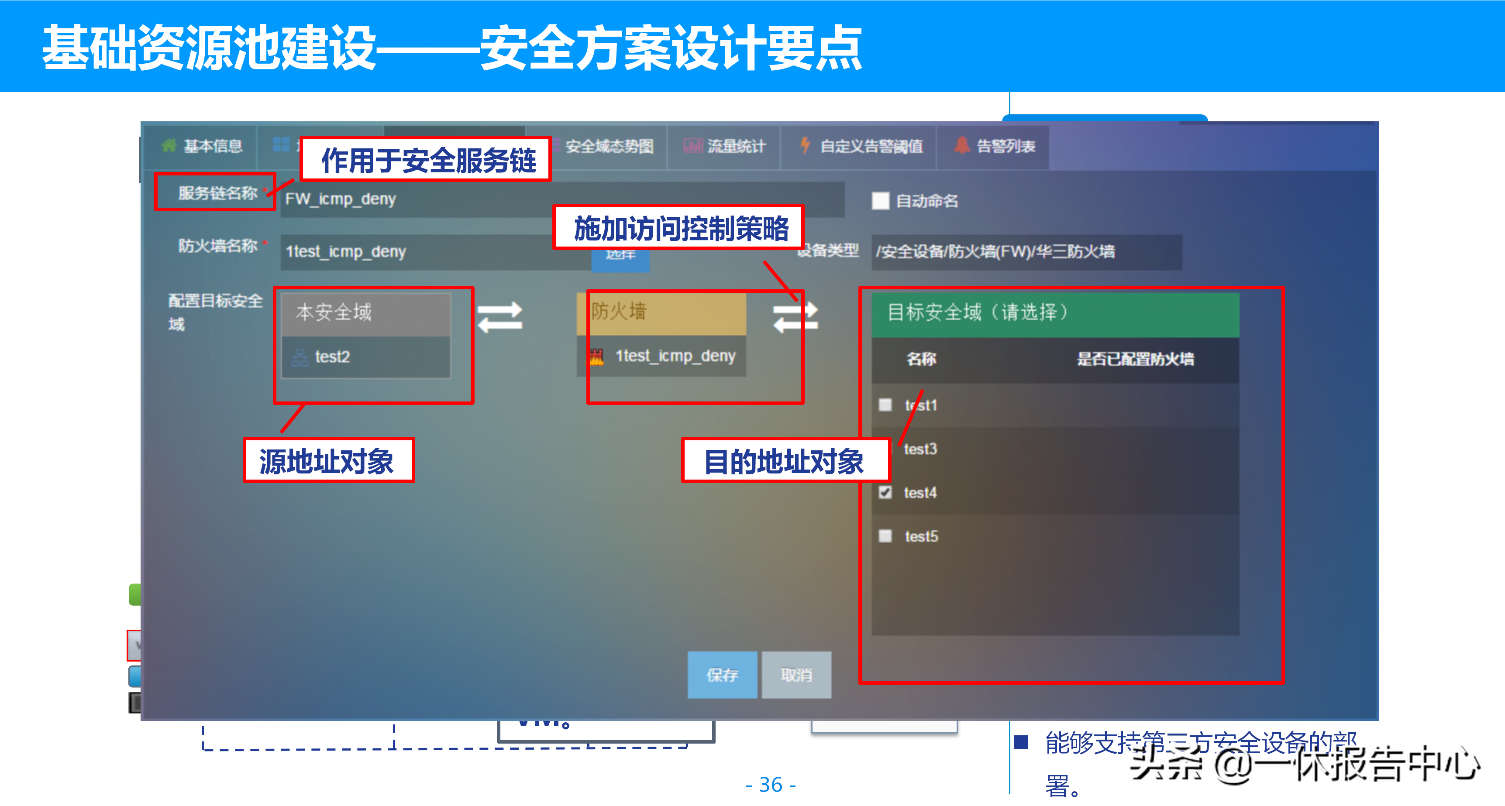The width and height of the screenshot is (1505, 806).
Task: Click the home icon on 基本信息 tab
Action: click(169, 145)
